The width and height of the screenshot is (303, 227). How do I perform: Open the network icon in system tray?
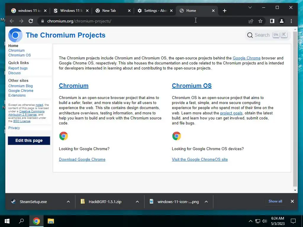click(x=258, y=221)
